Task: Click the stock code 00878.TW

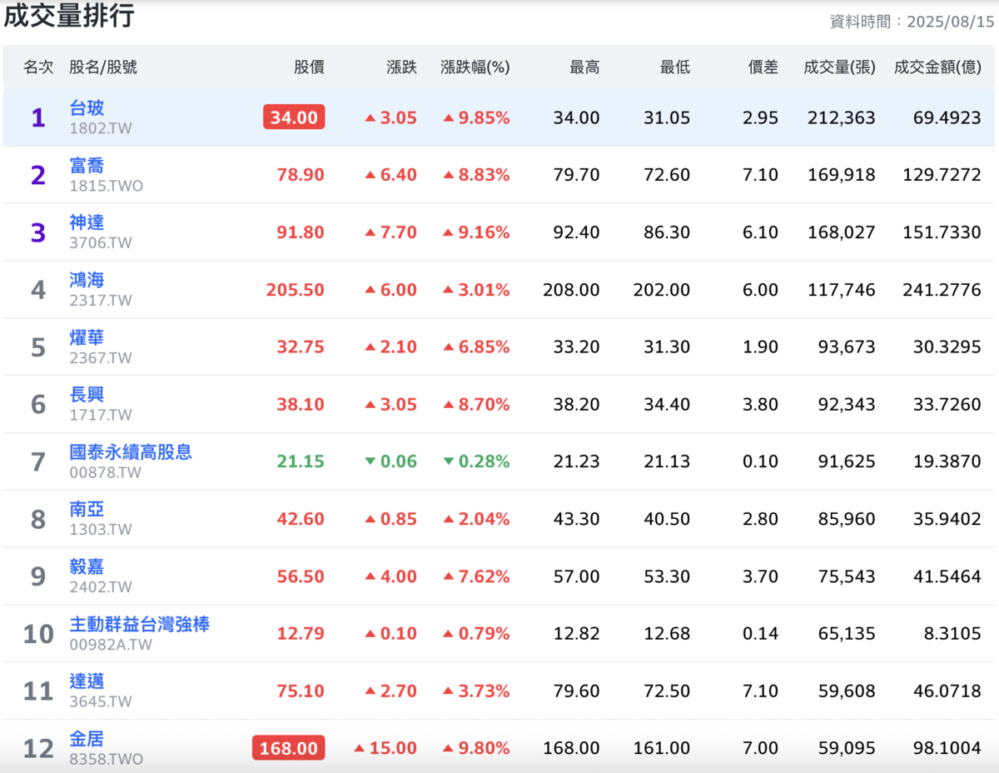Action: tap(105, 473)
